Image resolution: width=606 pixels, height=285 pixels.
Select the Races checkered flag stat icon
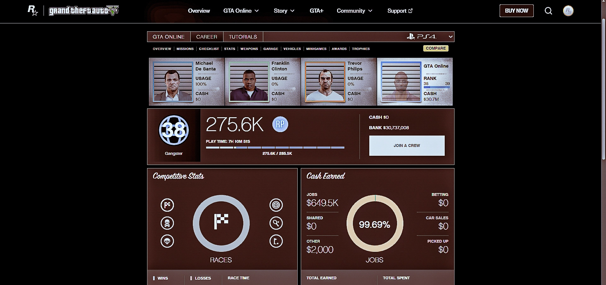coord(167,205)
